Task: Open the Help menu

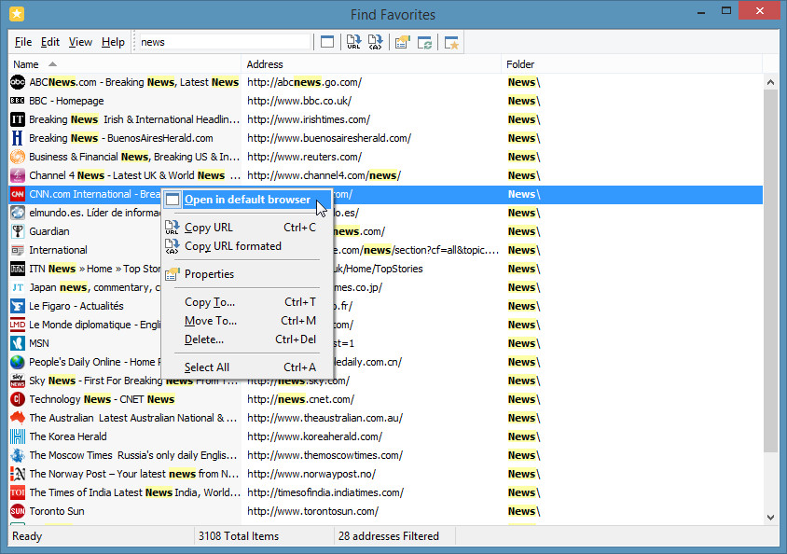Action: [113, 42]
